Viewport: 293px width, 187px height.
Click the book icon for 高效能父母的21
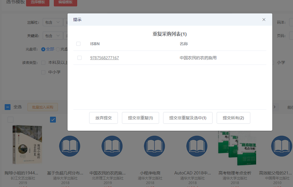[281, 146]
